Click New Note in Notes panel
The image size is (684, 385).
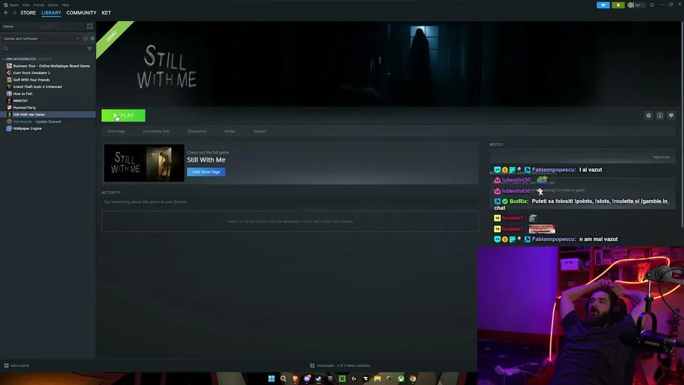661,157
